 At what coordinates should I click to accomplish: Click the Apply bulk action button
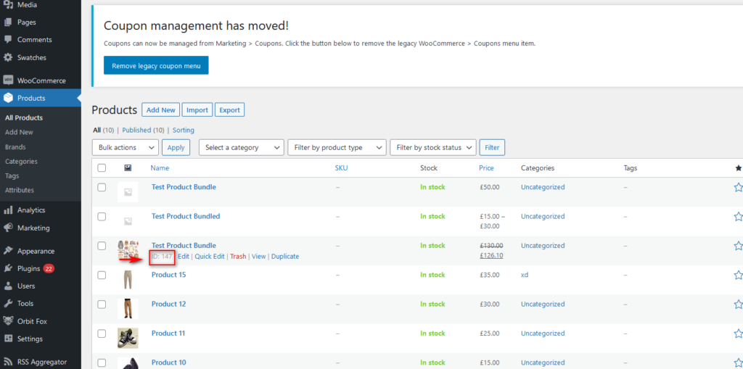[176, 147]
